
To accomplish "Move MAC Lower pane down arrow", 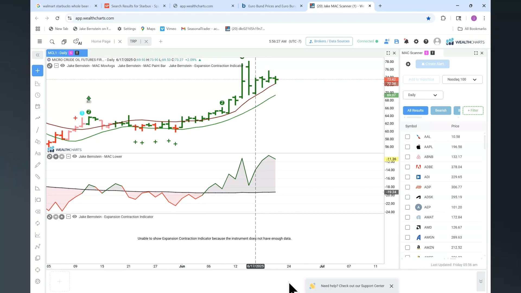I will [x=56, y=157].
